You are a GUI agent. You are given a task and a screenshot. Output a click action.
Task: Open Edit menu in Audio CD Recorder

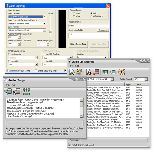77,66
